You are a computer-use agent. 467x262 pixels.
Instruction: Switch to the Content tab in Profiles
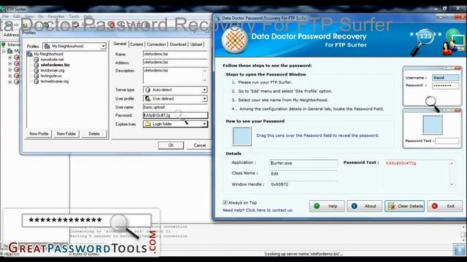tap(136, 44)
